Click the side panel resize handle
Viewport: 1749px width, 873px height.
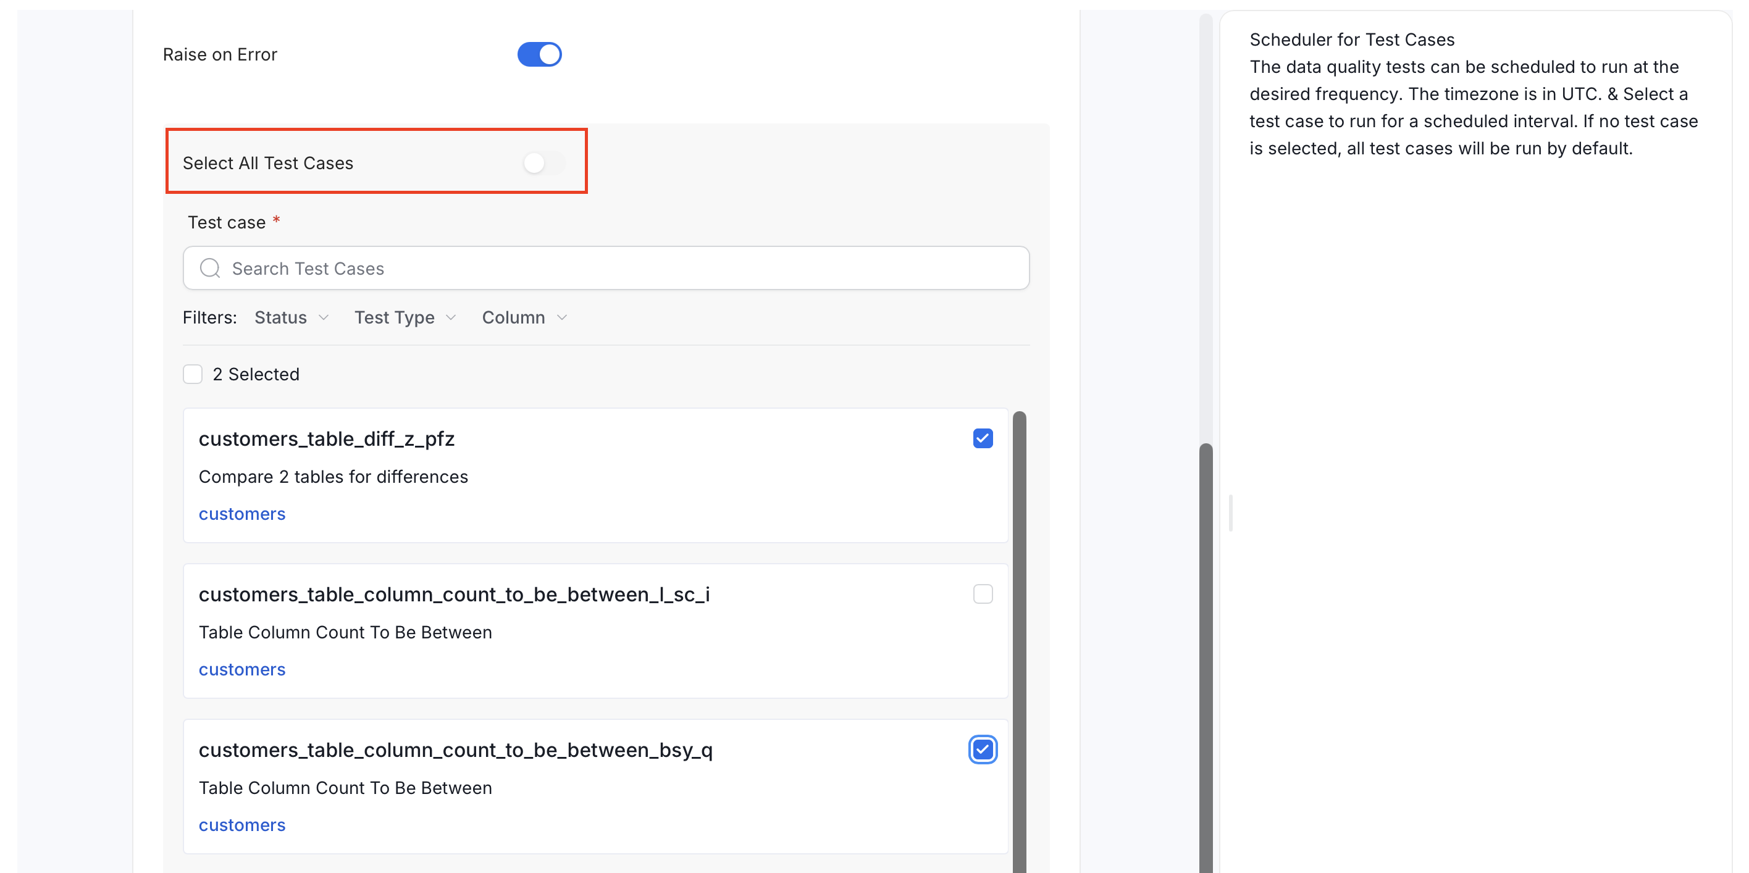1230,513
